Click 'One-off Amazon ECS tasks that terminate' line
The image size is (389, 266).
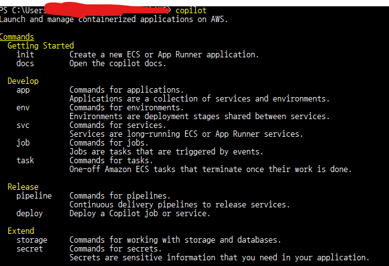[x=210, y=170]
